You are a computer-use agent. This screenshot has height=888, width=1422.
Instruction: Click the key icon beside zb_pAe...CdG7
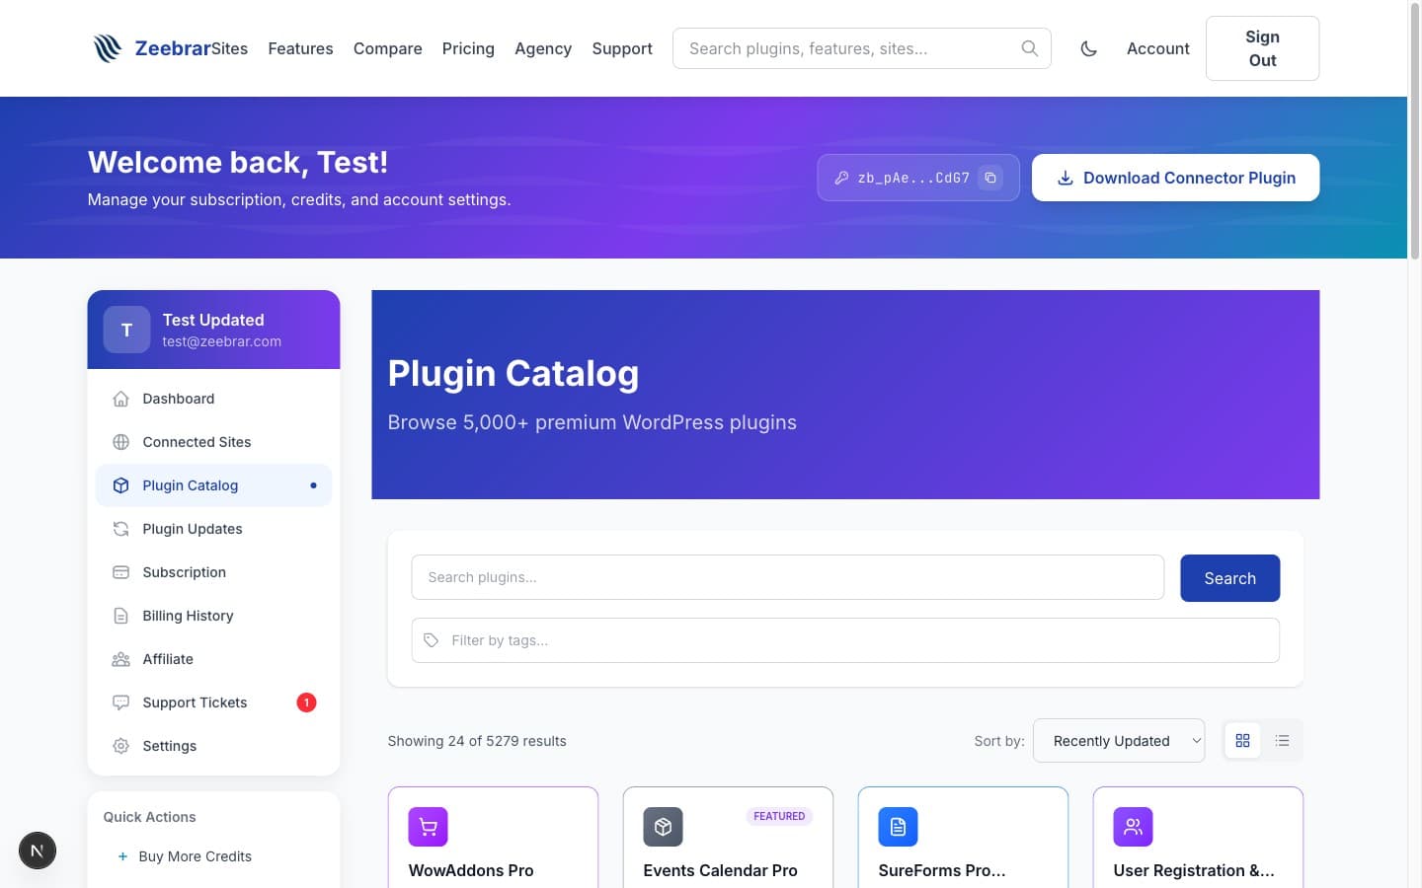(841, 178)
